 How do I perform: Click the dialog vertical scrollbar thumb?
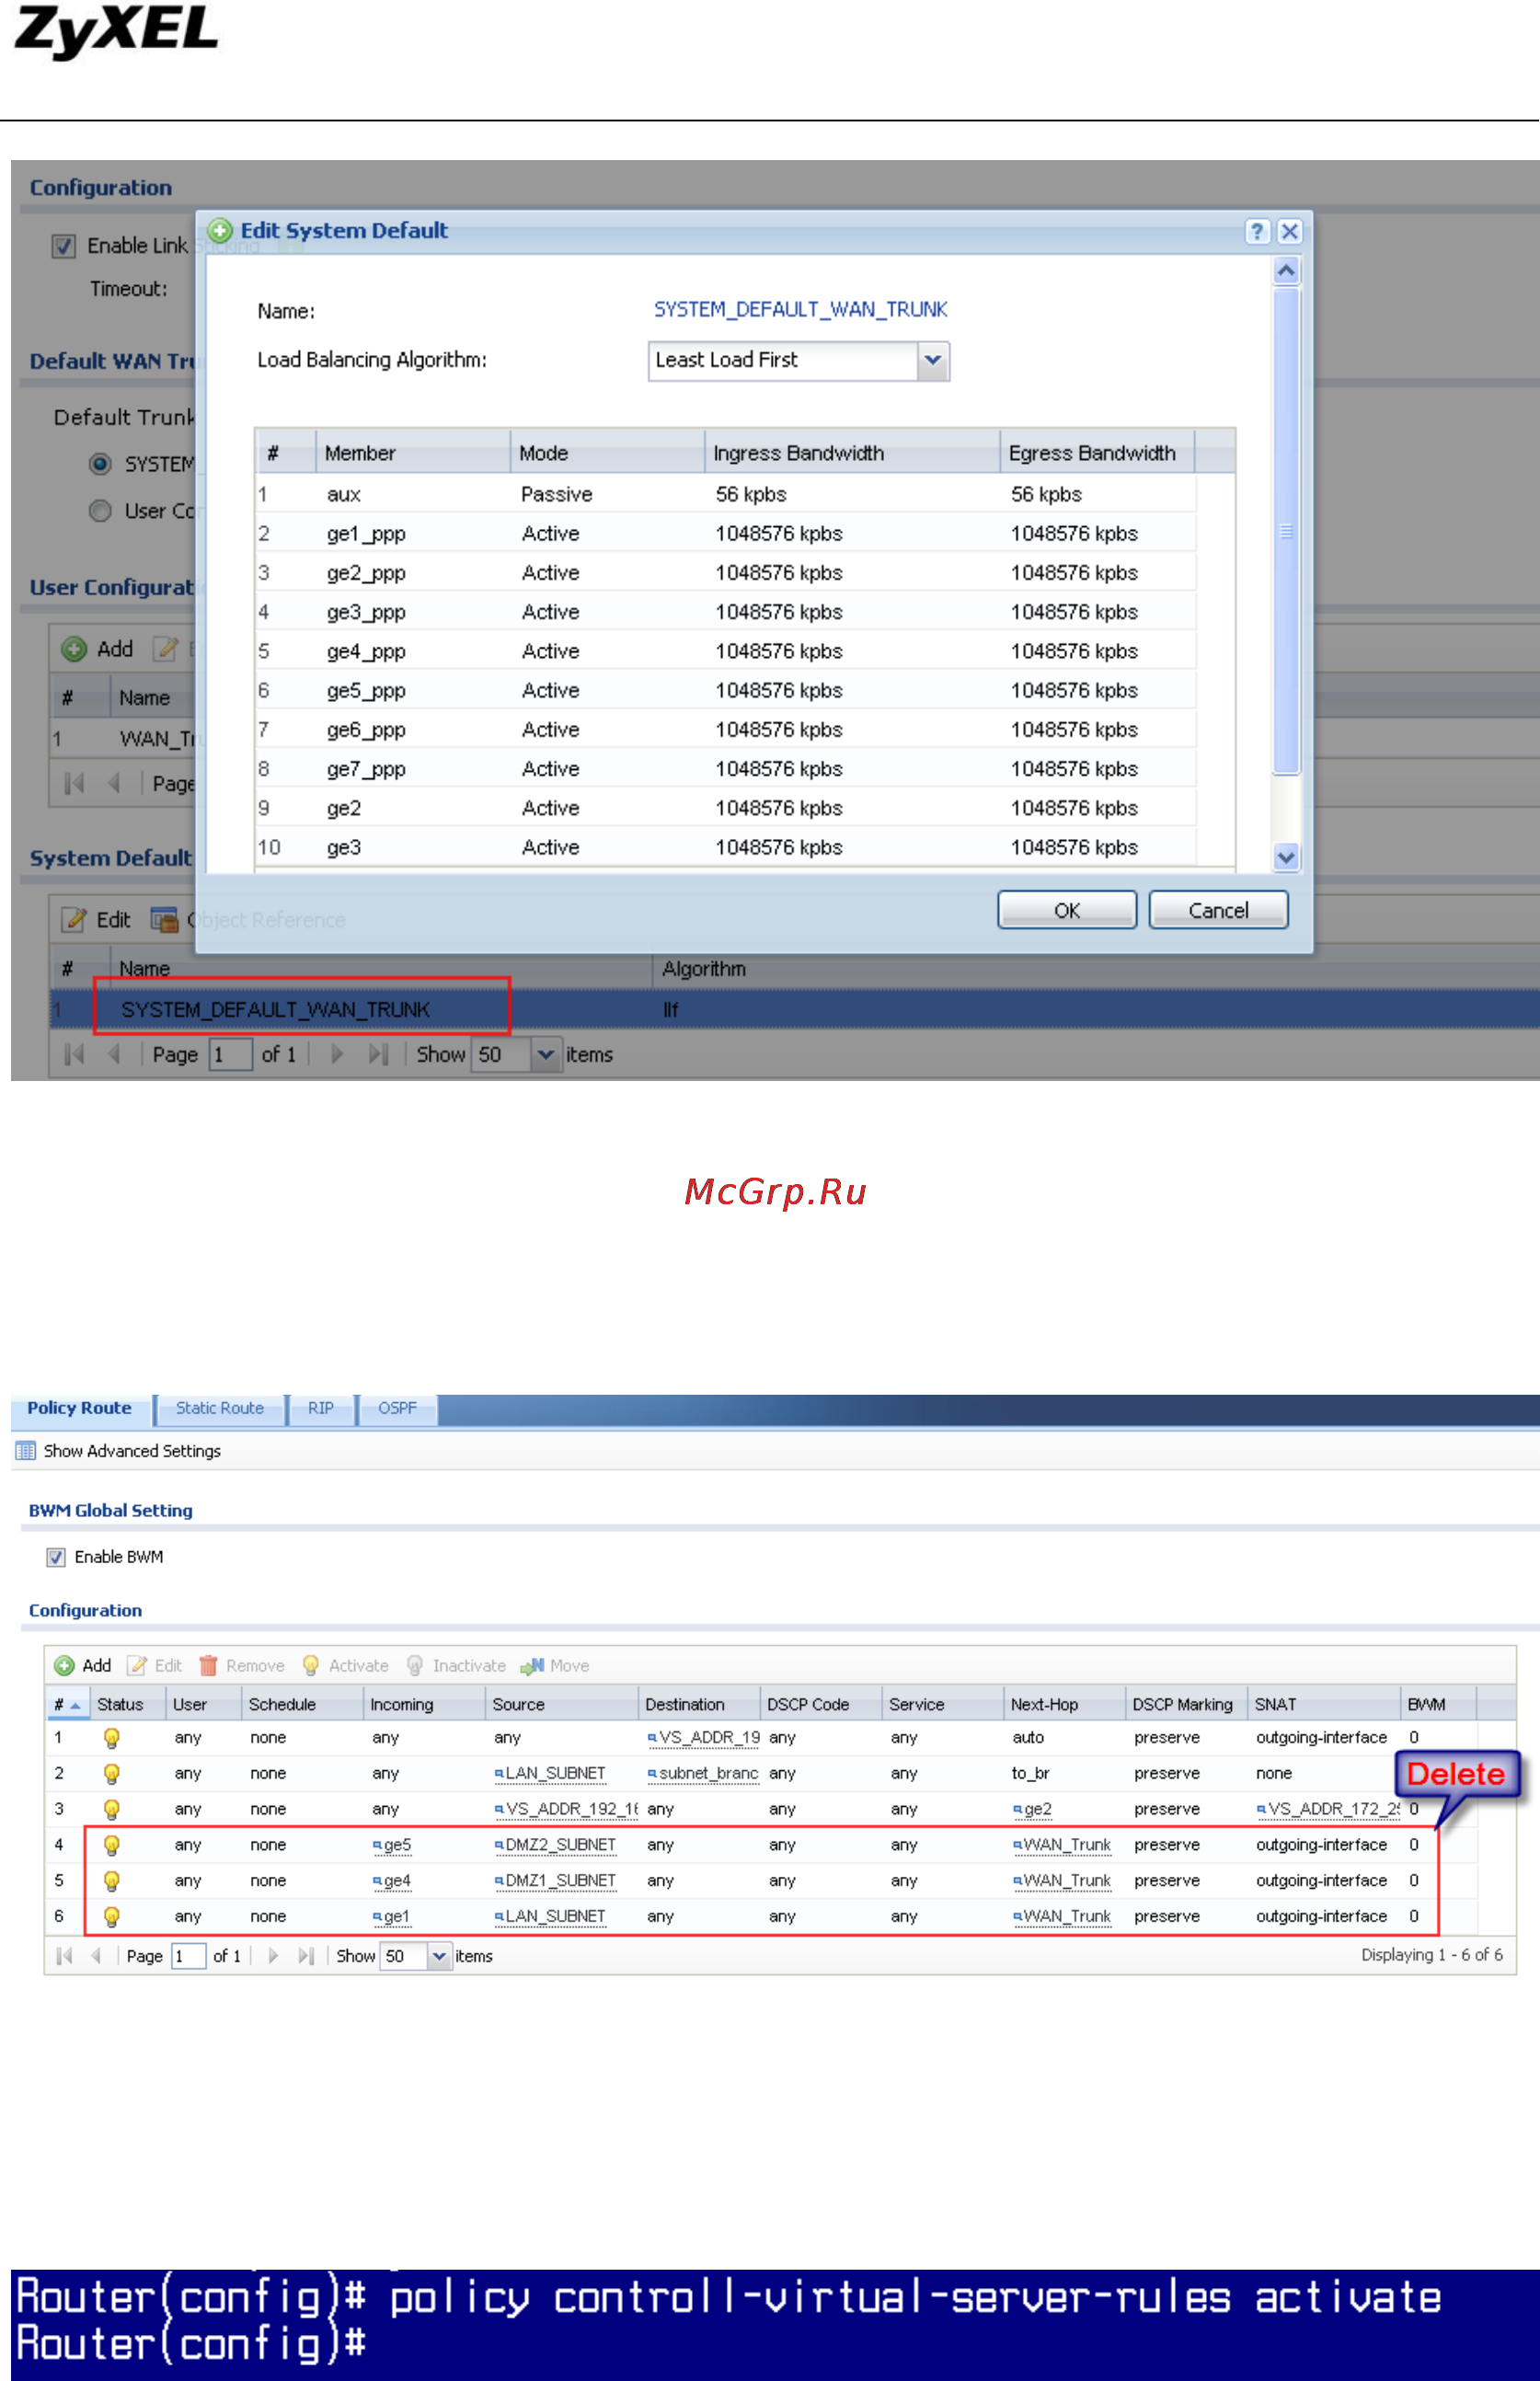pos(1285,530)
